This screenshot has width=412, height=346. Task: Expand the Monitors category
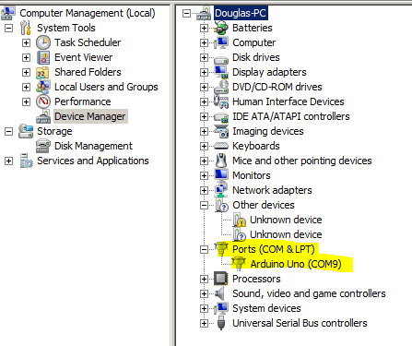click(x=204, y=175)
